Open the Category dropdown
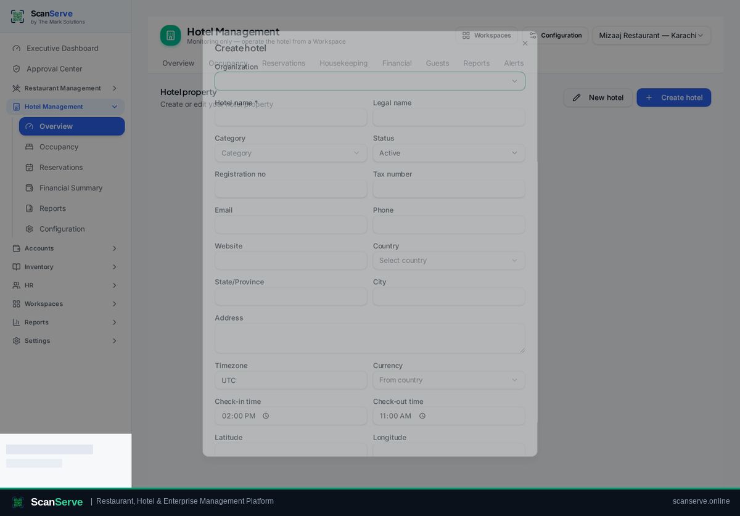740x516 pixels. click(x=291, y=153)
